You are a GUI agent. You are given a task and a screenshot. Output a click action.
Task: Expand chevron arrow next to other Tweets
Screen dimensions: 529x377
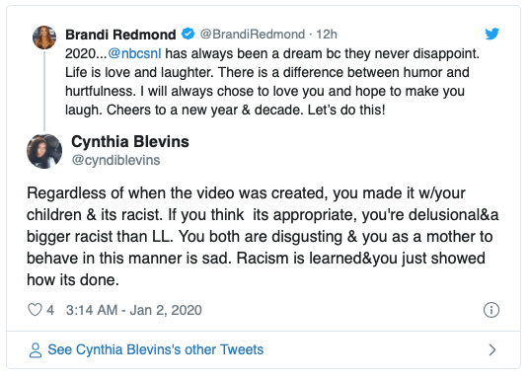[492, 350]
